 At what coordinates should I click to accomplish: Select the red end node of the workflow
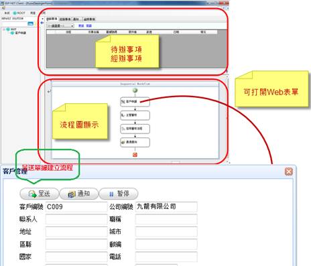coord(135,155)
